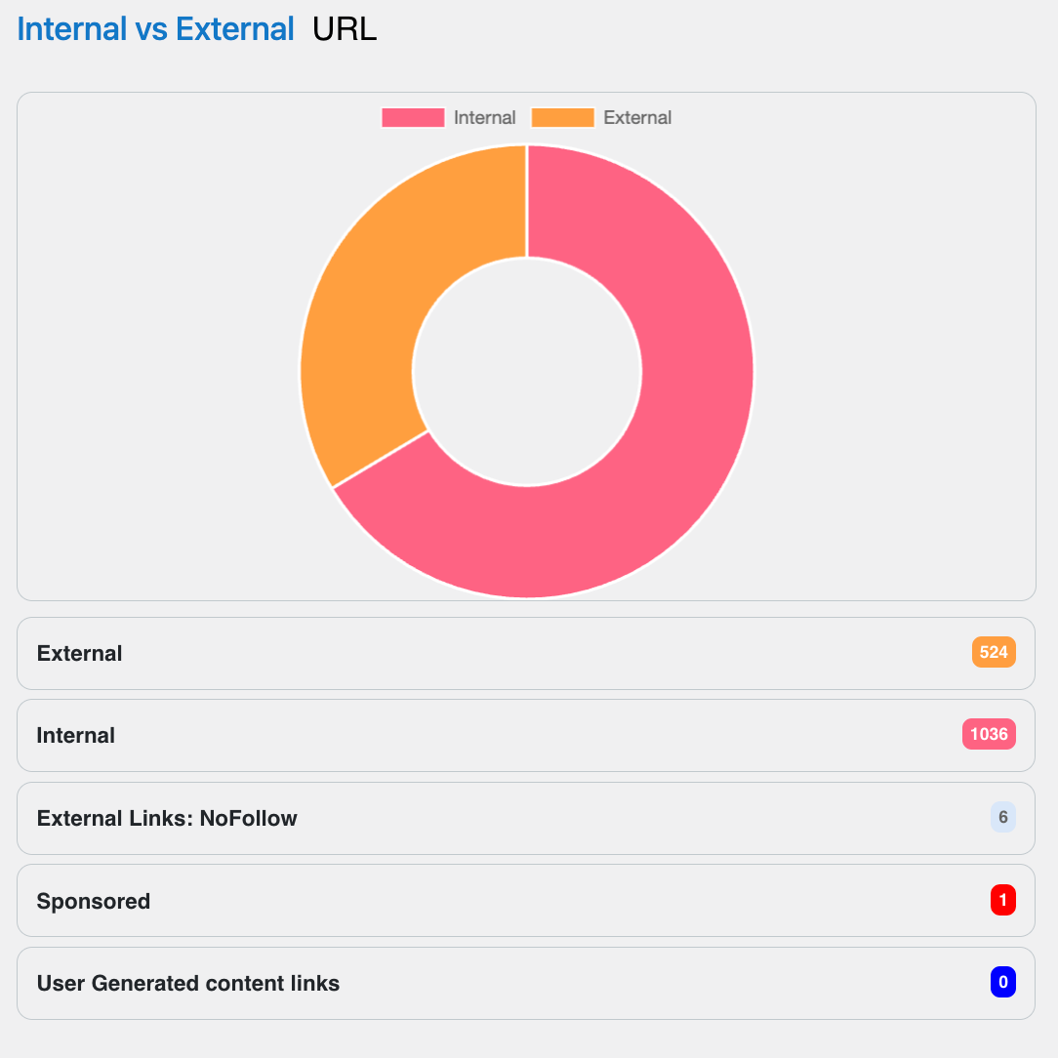
Task: Open the User Generated content links row
Action: (526, 983)
